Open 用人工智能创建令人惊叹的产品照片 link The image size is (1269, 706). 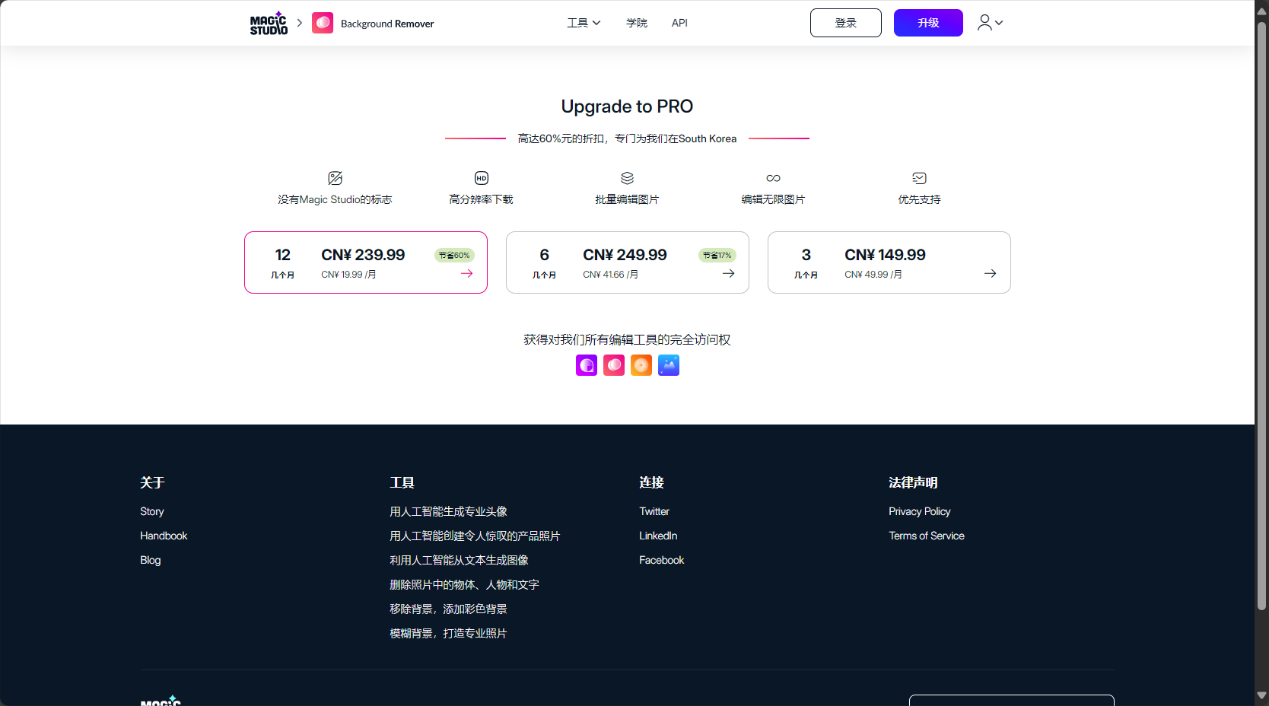[x=475, y=536]
